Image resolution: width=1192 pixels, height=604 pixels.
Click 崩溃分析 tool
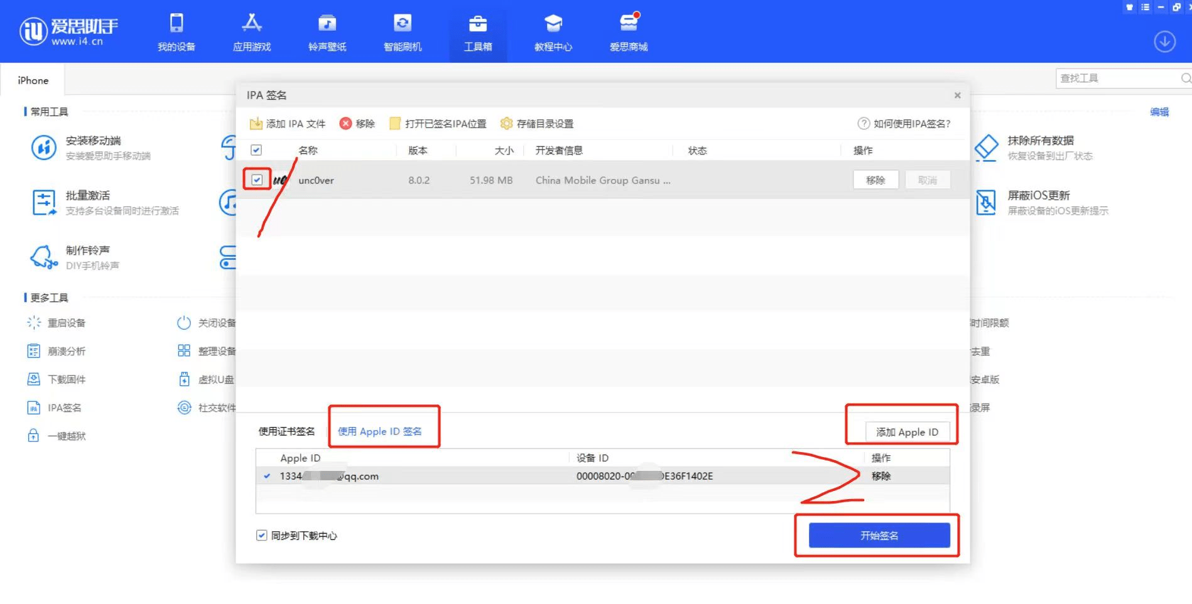(57, 351)
